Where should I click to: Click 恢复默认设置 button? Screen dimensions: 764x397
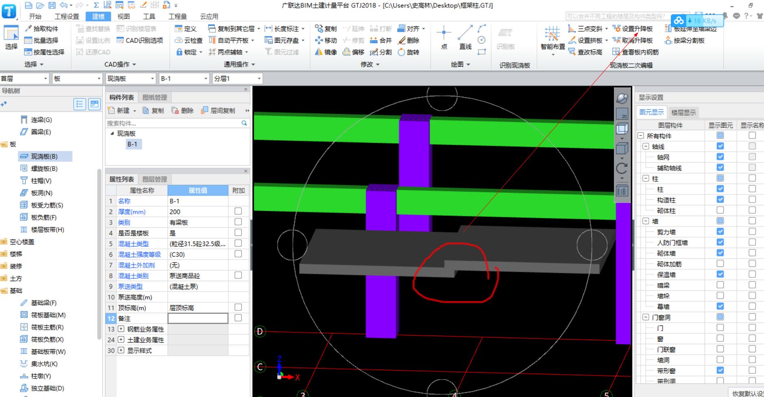coord(748,393)
